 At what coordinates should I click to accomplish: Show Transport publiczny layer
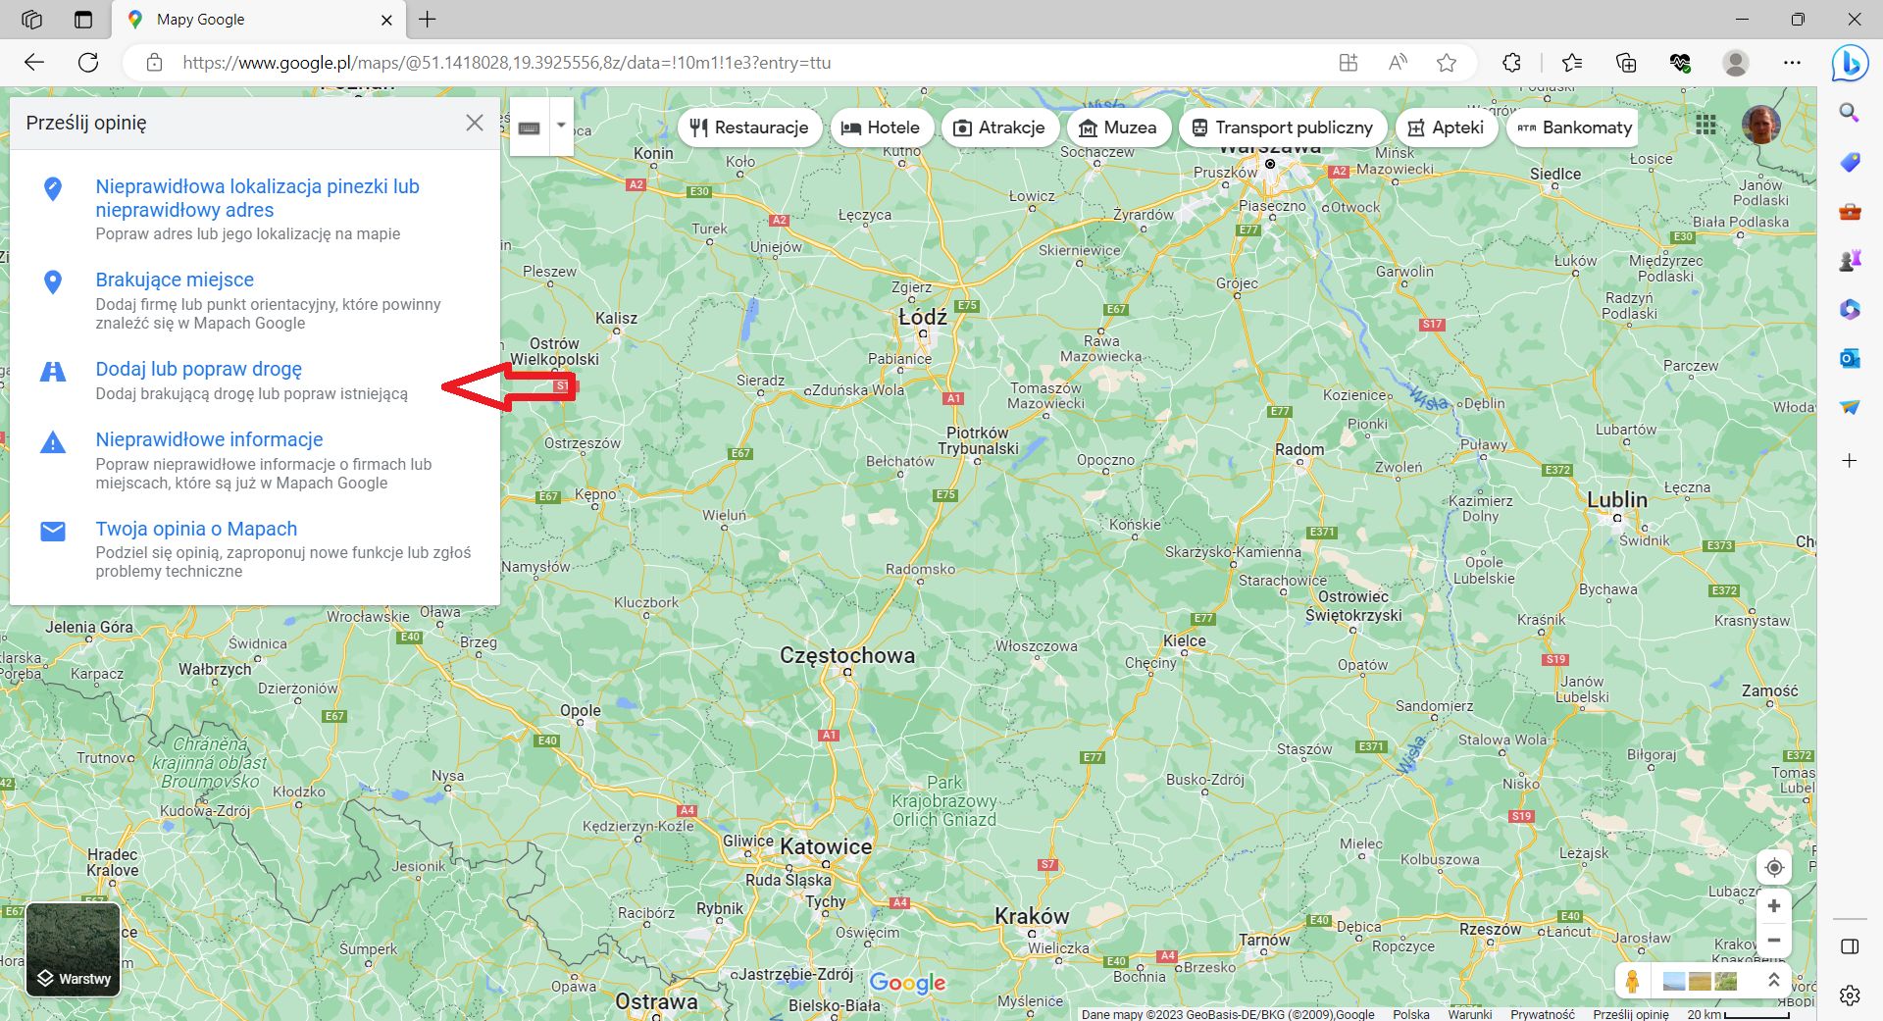click(1198, 128)
